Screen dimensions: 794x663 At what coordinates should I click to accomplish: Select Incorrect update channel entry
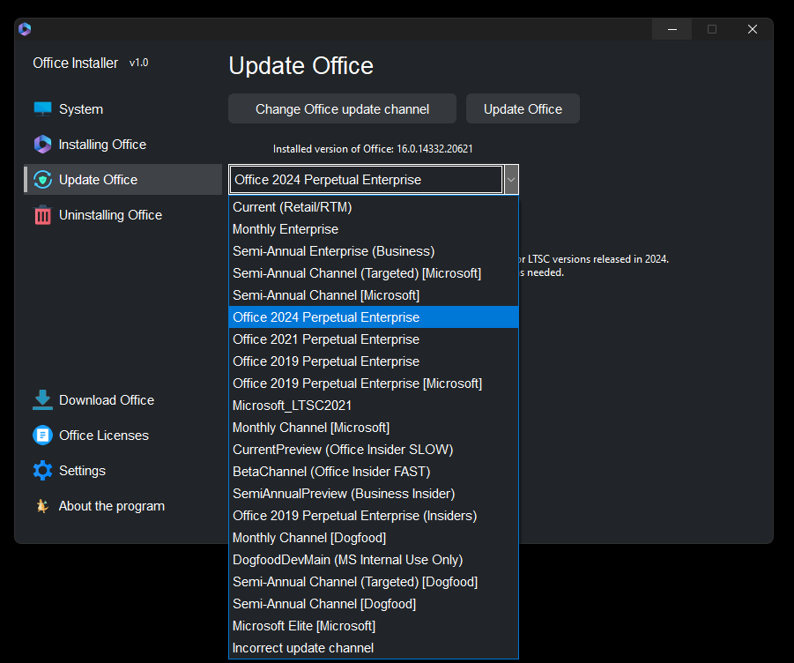click(374, 648)
